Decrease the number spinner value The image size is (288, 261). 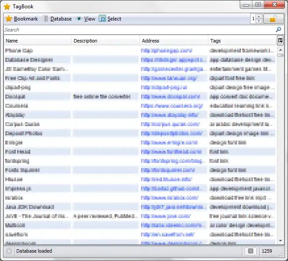tap(259, 21)
